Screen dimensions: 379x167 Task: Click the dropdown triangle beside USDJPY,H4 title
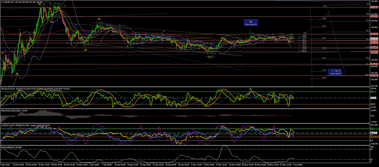(x=2, y=2)
